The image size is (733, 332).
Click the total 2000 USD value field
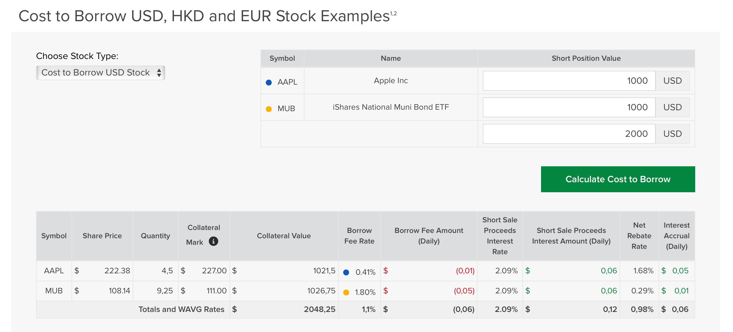click(x=569, y=134)
